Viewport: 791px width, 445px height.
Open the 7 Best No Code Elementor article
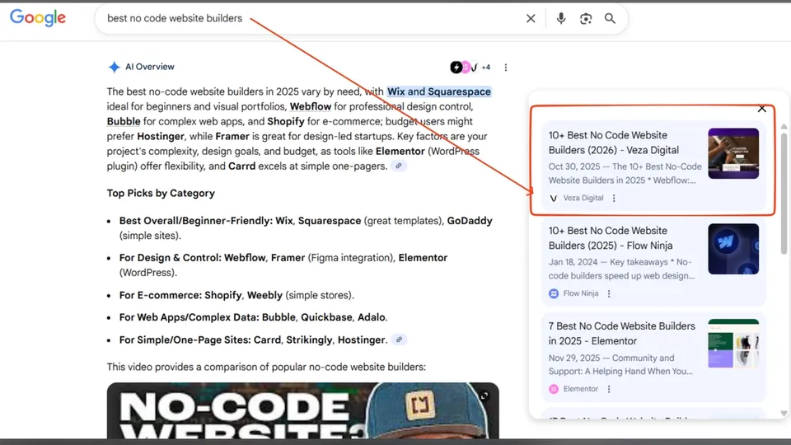[621, 334]
